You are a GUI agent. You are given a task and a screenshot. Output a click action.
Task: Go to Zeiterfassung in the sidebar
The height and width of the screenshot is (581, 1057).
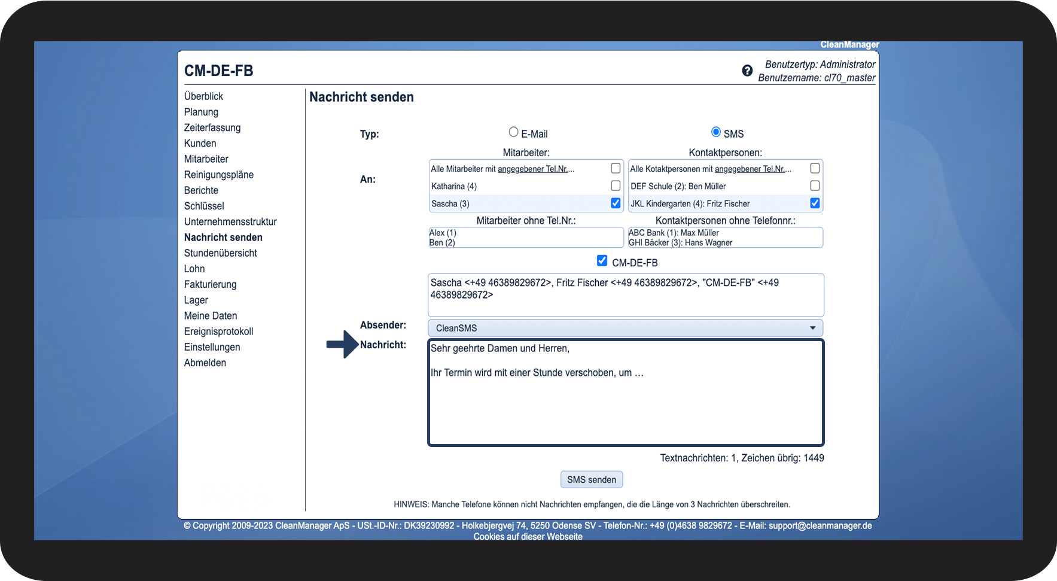pyautogui.click(x=212, y=127)
